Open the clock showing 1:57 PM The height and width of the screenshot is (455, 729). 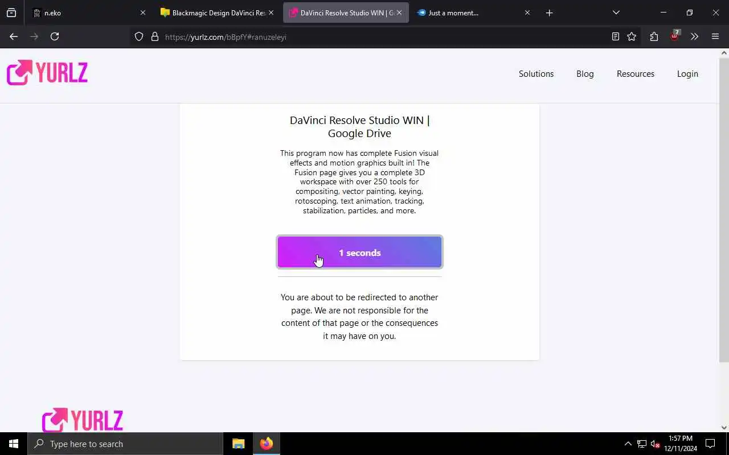(681, 444)
